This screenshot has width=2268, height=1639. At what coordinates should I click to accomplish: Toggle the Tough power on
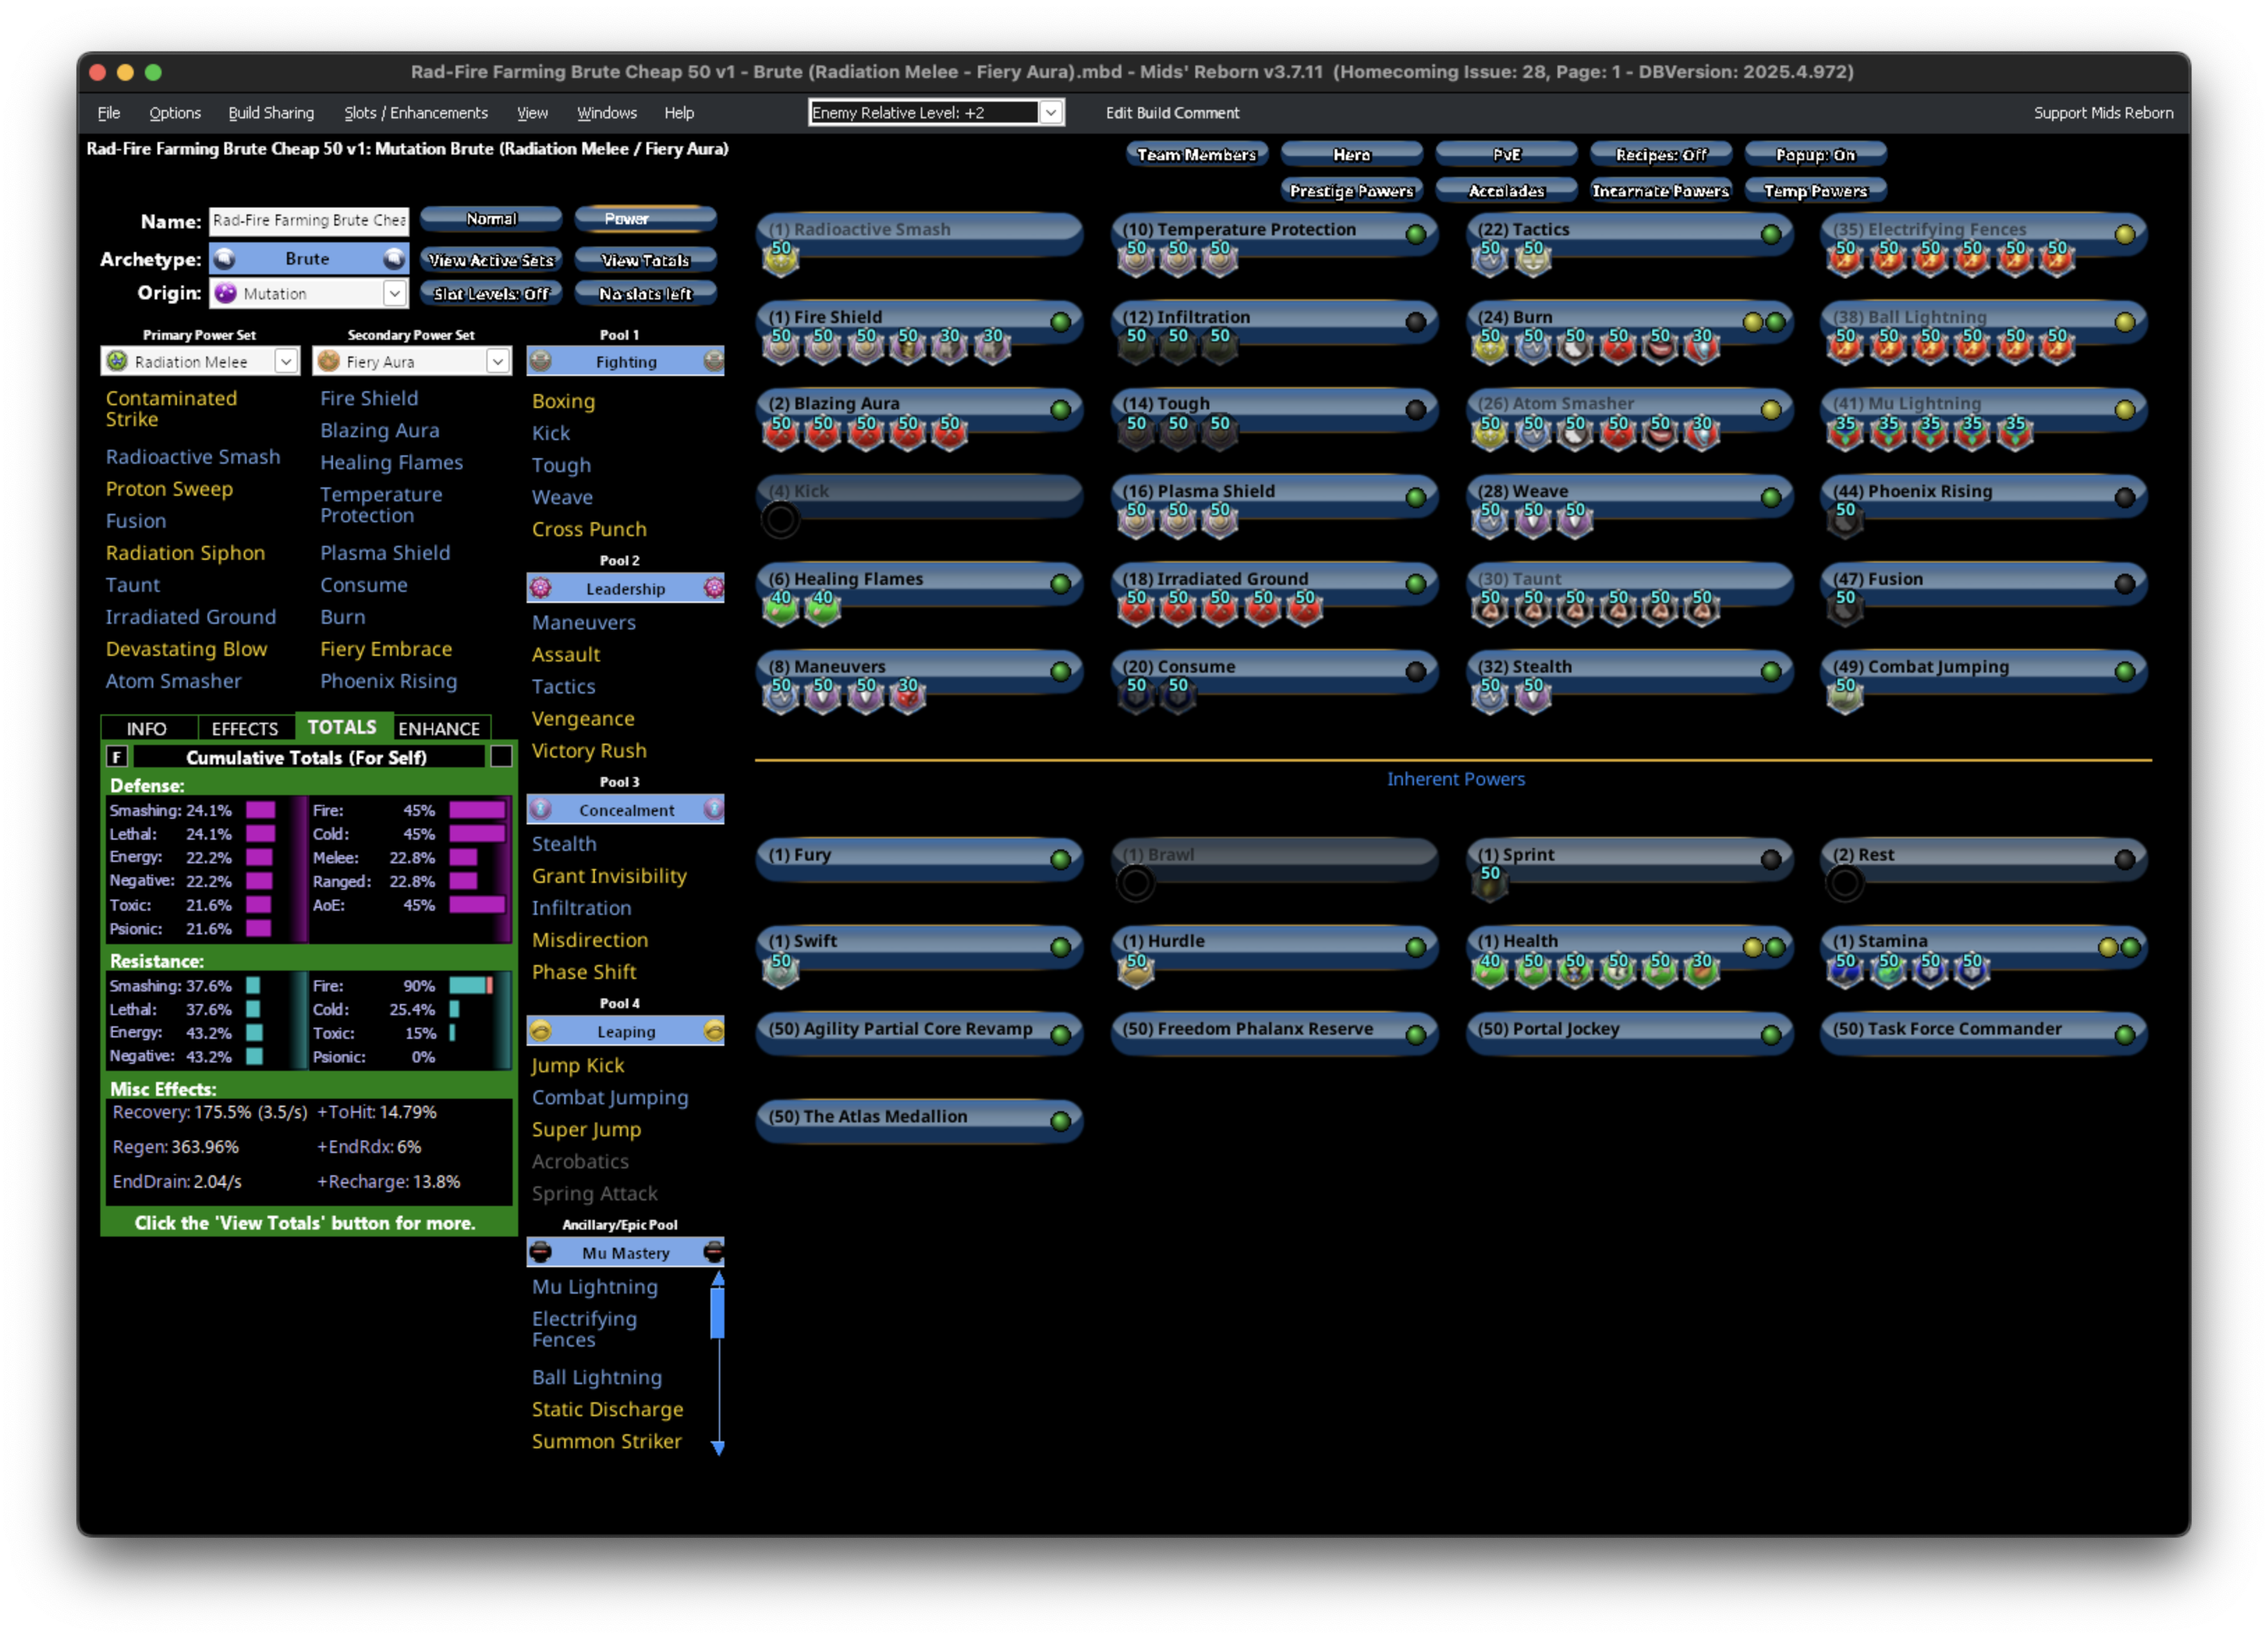point(1415,409)
